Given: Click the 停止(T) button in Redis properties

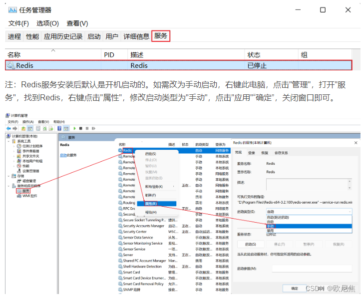Looking at the screenshot, I should [280, 244].
